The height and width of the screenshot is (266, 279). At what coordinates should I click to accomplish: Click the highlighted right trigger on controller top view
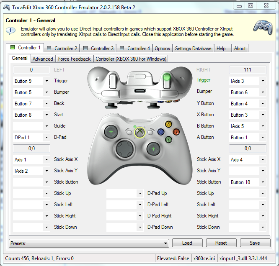[x=167, y=78]
